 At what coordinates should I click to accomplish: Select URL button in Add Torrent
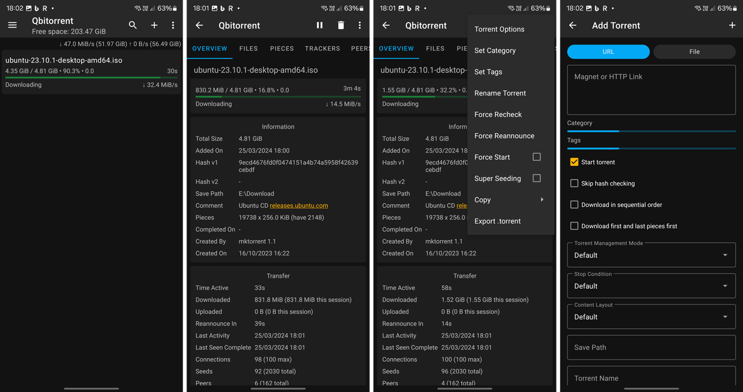[x=608, y=52]
